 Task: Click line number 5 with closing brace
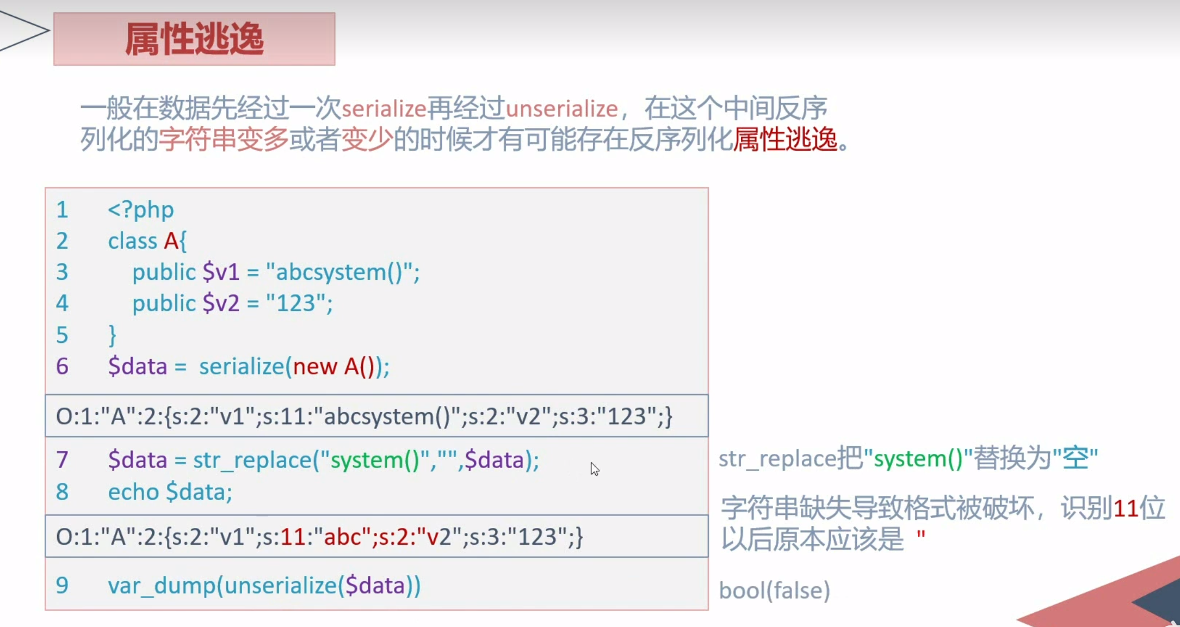[x=63, y=335]
